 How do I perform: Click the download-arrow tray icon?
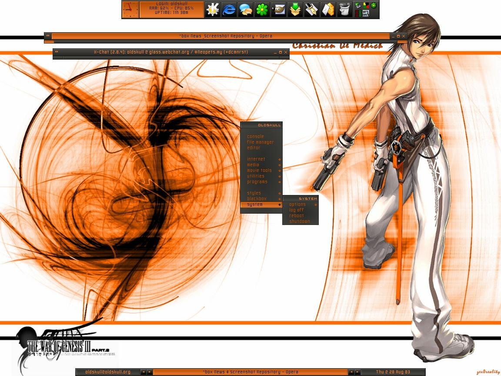pos(358,5)
